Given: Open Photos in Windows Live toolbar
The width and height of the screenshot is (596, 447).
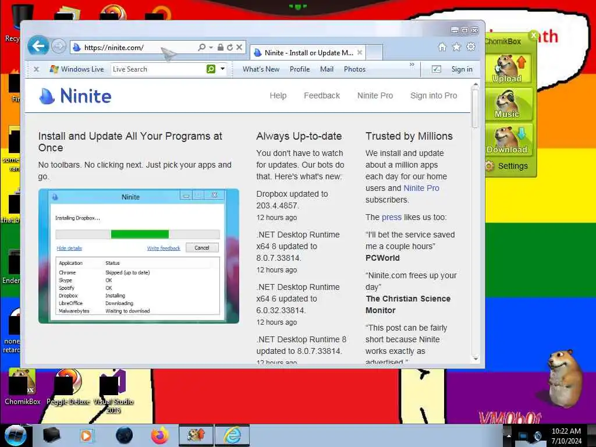Looking at the screenshot, I should click(x=354, y=69).
